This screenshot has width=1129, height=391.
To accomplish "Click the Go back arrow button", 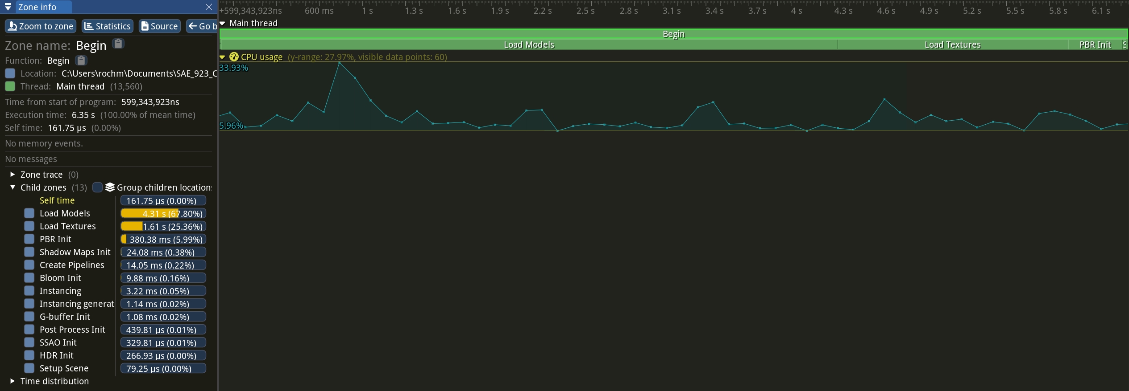I will tap(201, 26).
